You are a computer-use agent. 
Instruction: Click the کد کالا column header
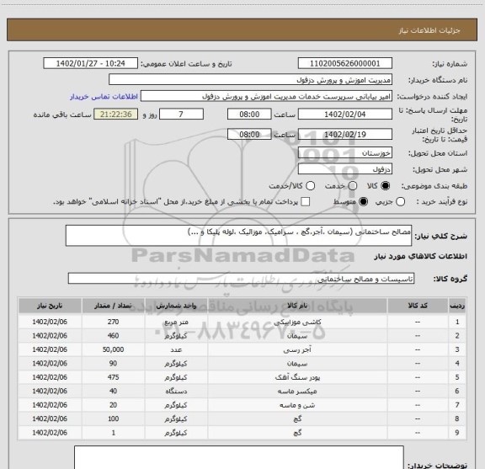click(x=418, y=306)
